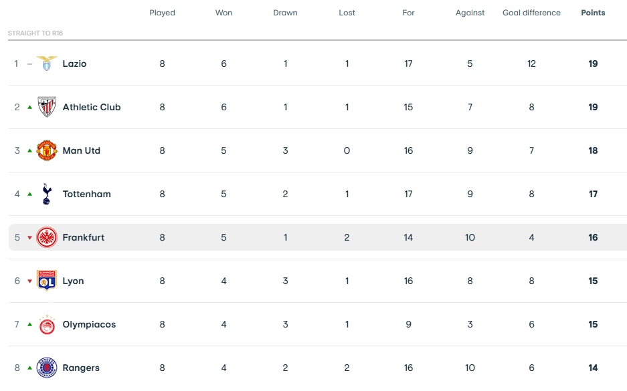Click the Man Utd club crest

tap(47, 150)
